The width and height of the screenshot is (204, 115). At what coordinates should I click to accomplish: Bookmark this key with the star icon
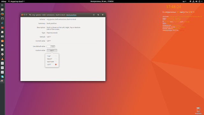94,15
